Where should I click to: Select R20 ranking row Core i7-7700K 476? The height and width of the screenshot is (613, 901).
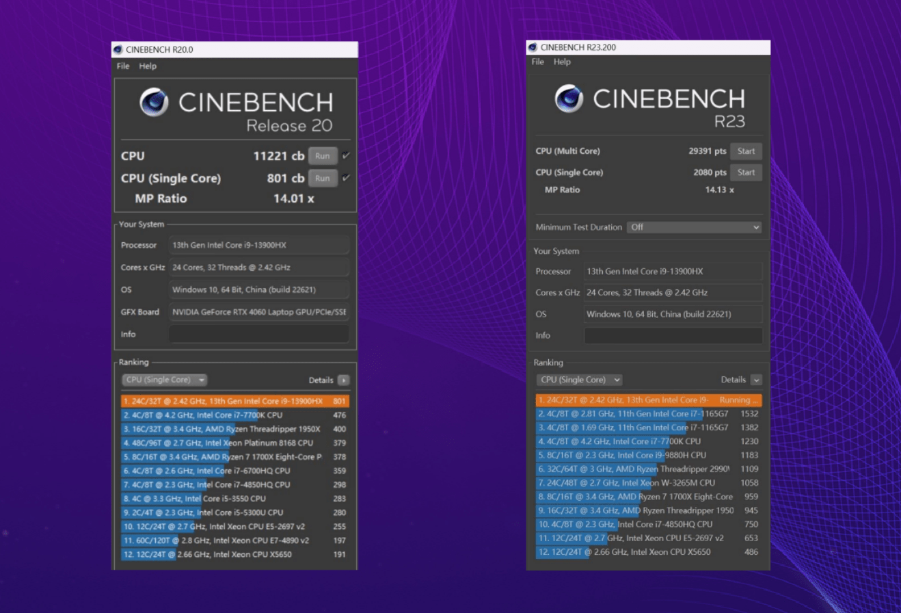coord(235,415)
